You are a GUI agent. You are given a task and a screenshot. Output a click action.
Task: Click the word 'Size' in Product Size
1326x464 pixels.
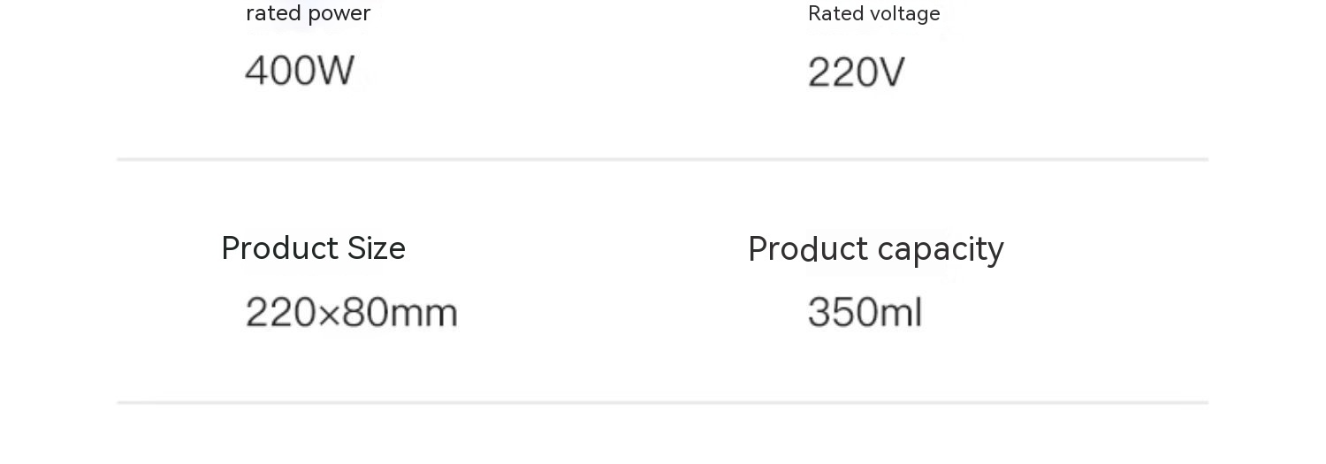[376, 248]
